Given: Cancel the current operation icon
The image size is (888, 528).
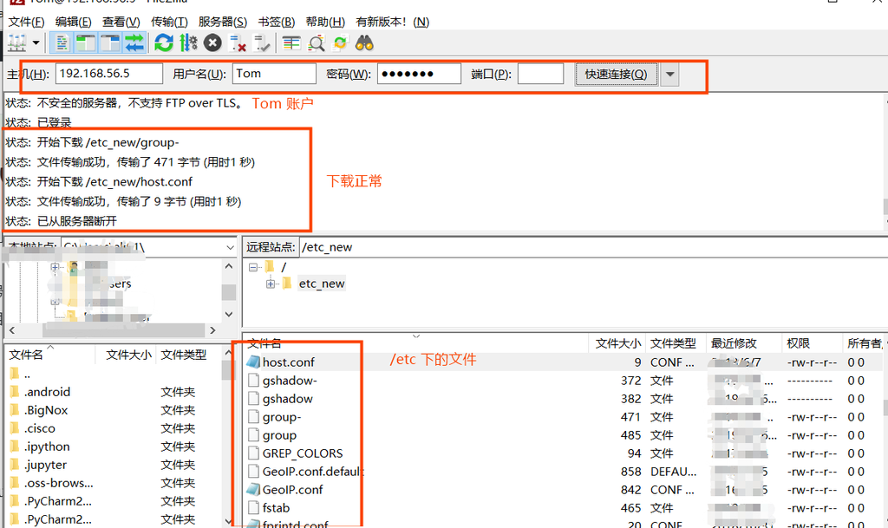Looking at the screenshot, I should [212, 42].
